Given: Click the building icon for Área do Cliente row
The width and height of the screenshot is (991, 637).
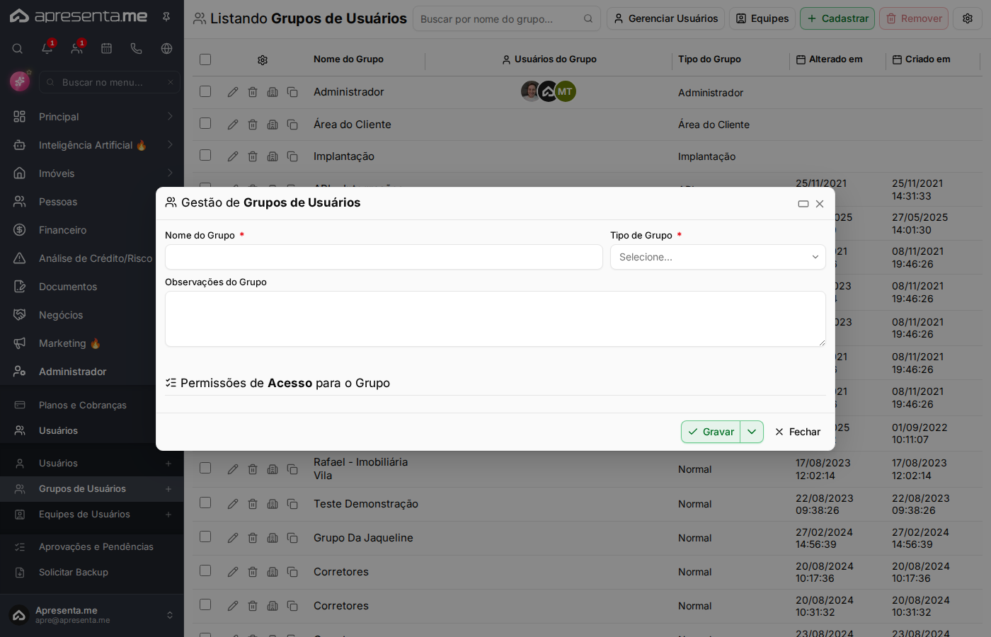Looking at the screenshot, I should [273, 125].
